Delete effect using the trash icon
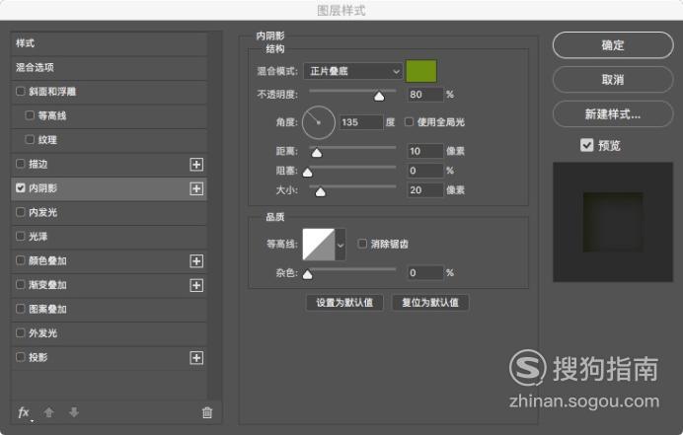 (x=207, y=412)
